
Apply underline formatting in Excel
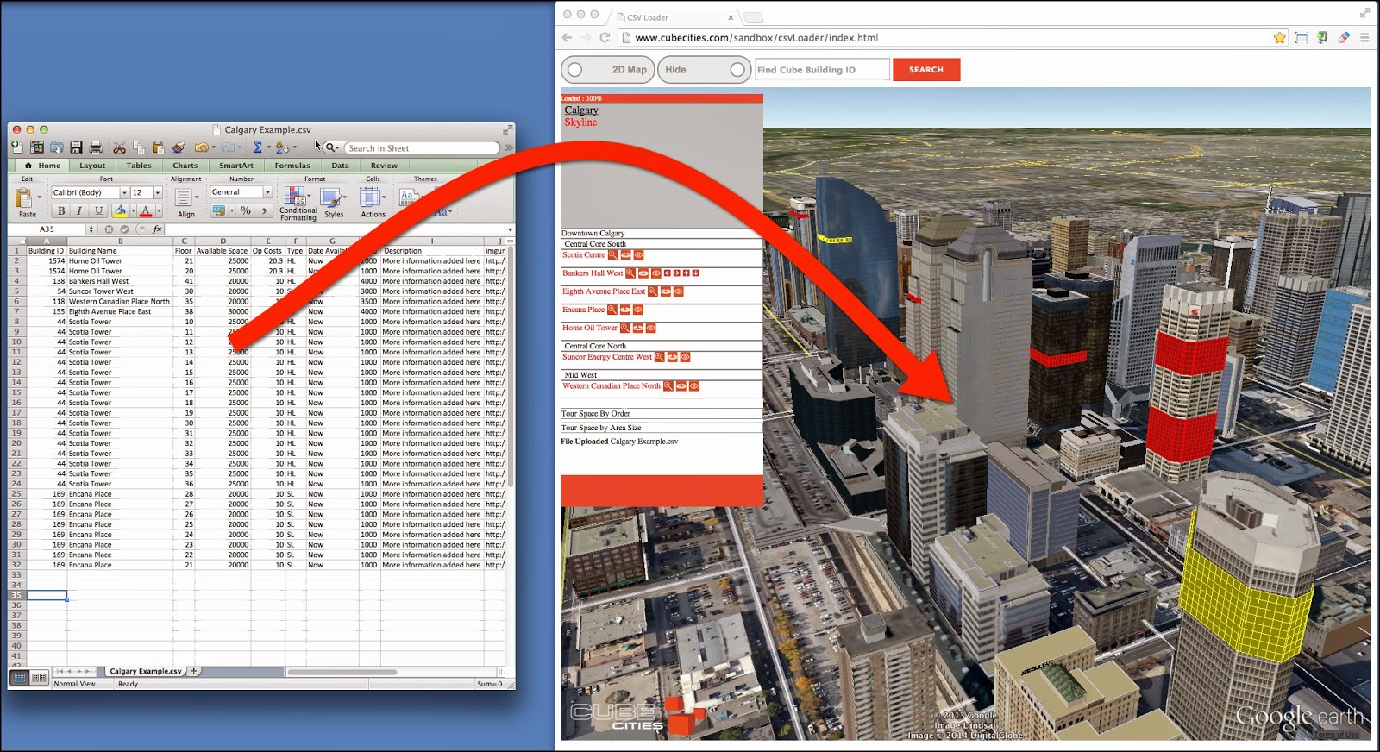[x=98, y=210]
